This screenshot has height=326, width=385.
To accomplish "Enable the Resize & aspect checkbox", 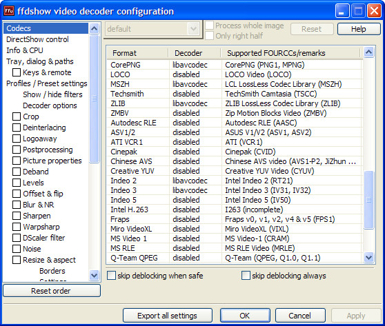I will click(17, 260).
